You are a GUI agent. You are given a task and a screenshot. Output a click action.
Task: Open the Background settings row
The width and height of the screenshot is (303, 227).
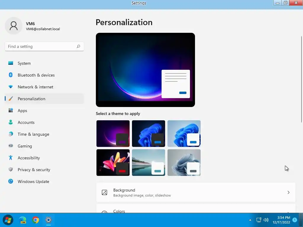click(196, 192)
